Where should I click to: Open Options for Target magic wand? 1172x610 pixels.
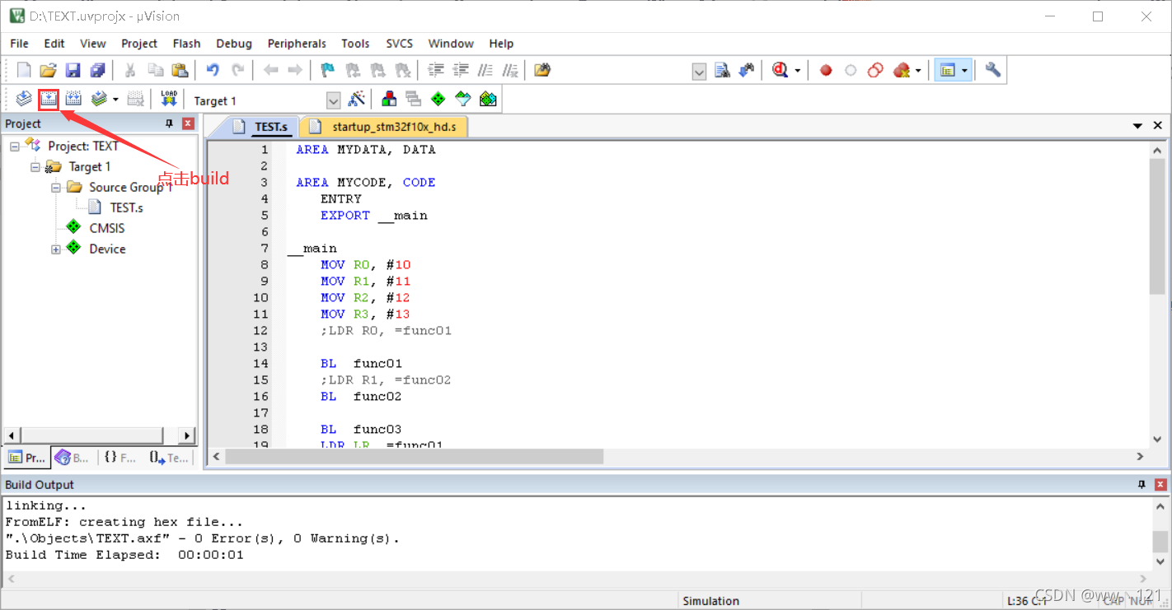coord(357,100)
